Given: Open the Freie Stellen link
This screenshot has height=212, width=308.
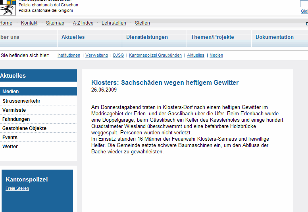Looking at the screenshot, I should [17, 188].
